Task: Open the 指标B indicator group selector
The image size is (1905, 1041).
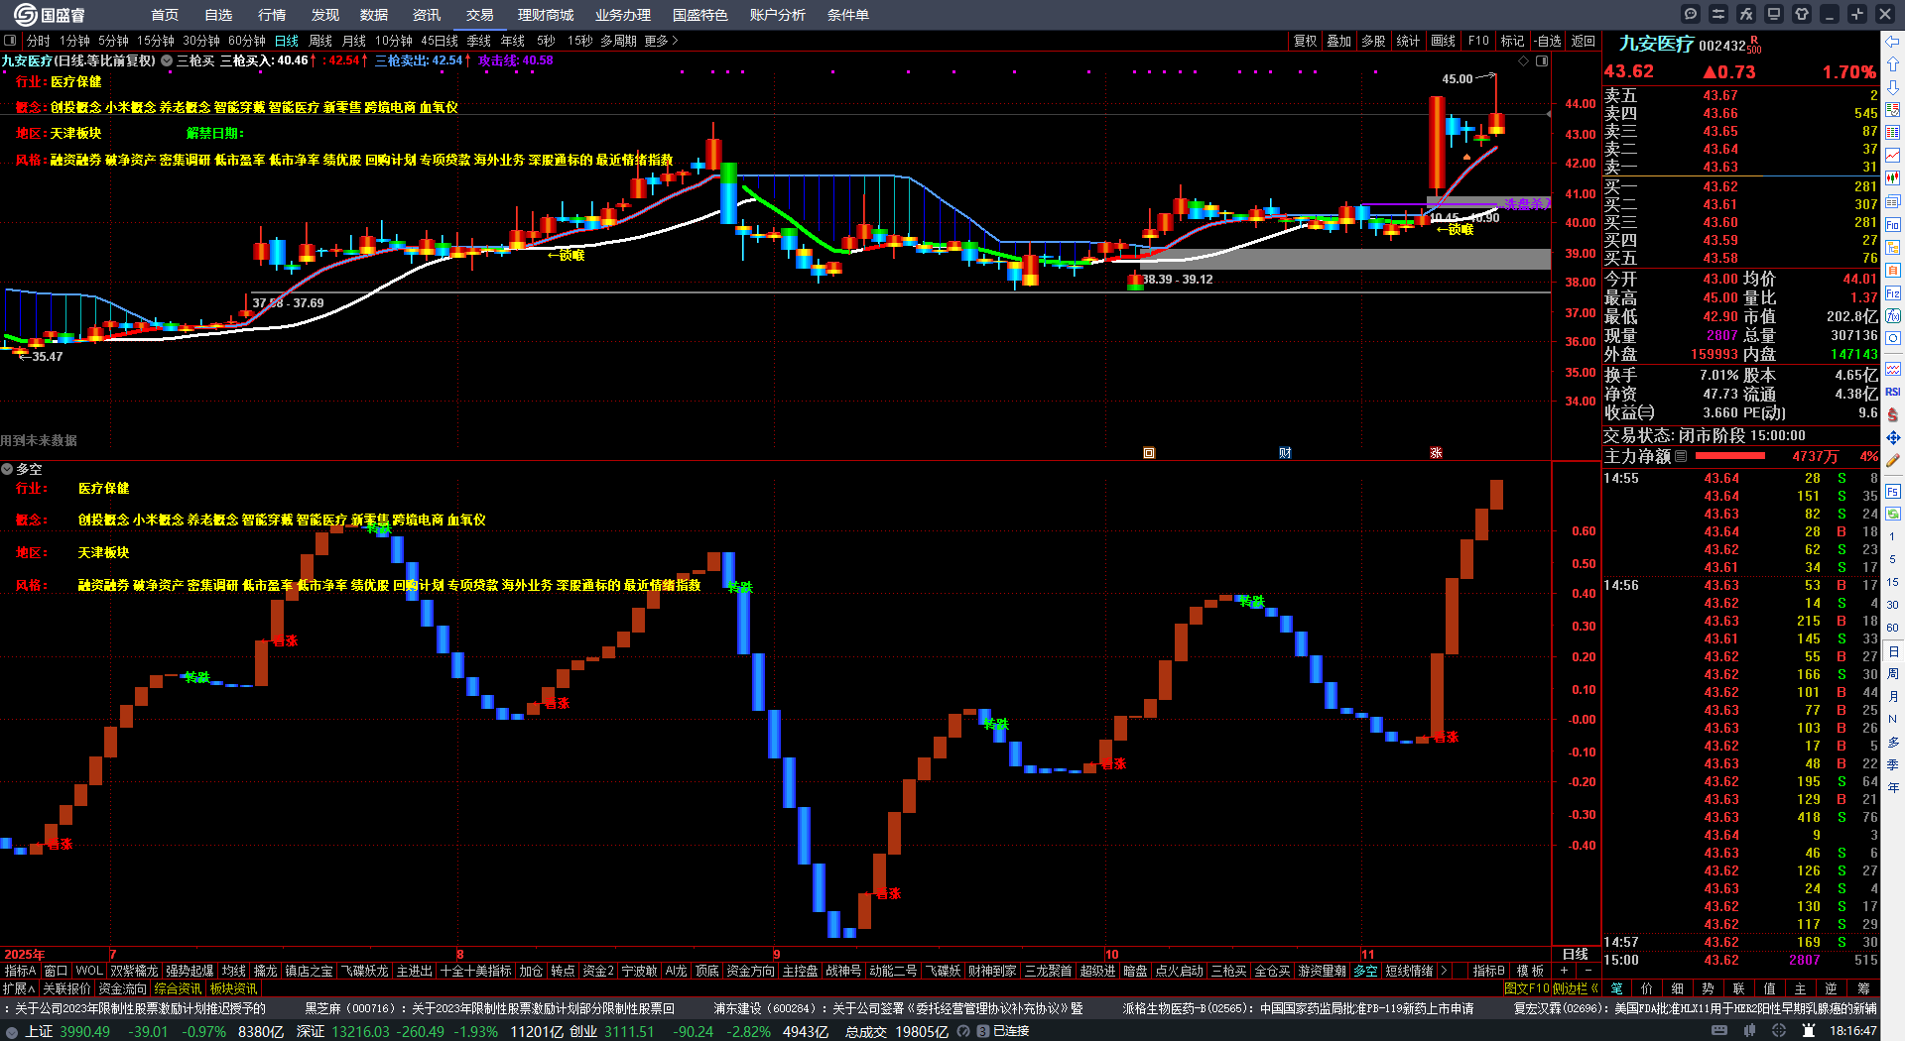Action: coord(1488,971)
